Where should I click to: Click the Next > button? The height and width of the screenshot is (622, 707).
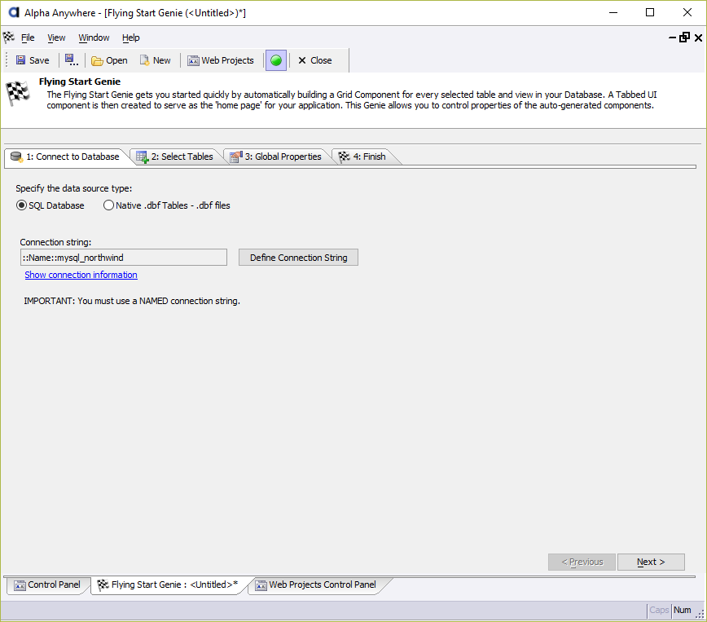pyautogui.click(x=651, y=562)
